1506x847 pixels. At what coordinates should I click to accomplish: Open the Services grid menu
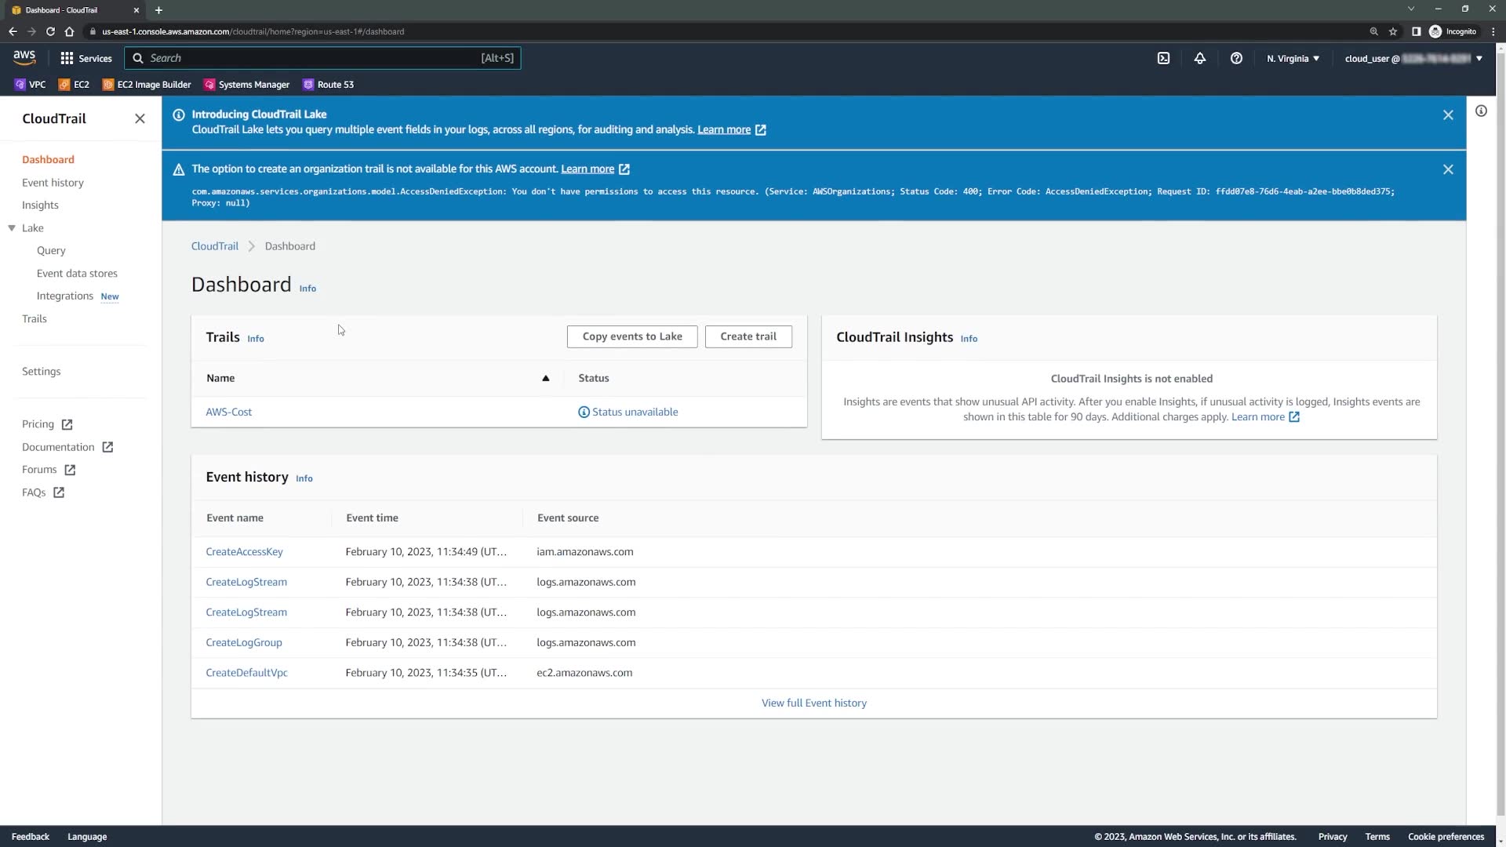(x=86, y=58)
